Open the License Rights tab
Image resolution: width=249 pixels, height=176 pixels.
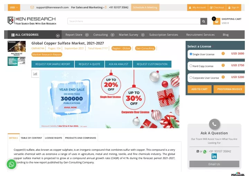pyautogui.click(x=54, y=138)
